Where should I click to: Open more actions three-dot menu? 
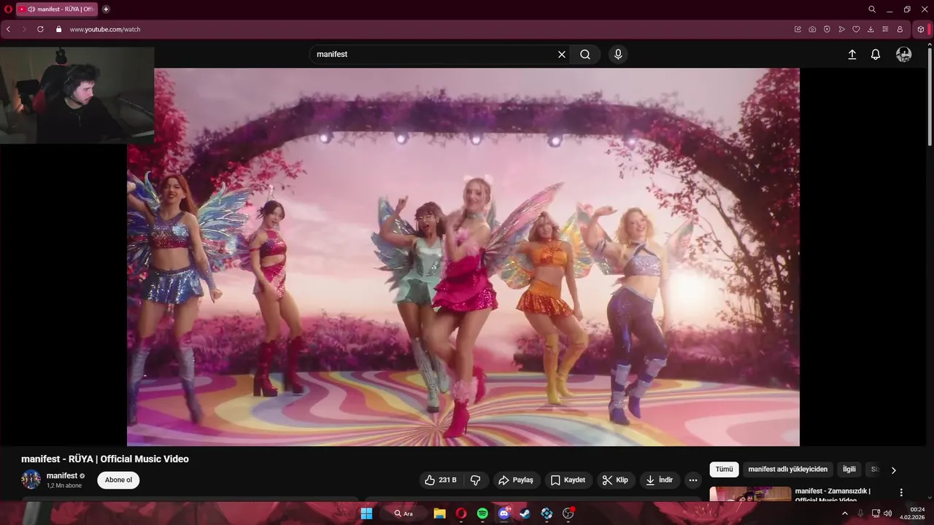click(x=693, y=480)
